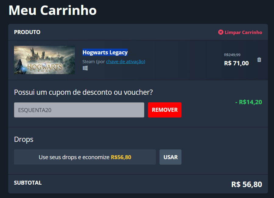Click the PRODUTO column header
Viewport: 274px width, 198px height.
tap(27, 32)
